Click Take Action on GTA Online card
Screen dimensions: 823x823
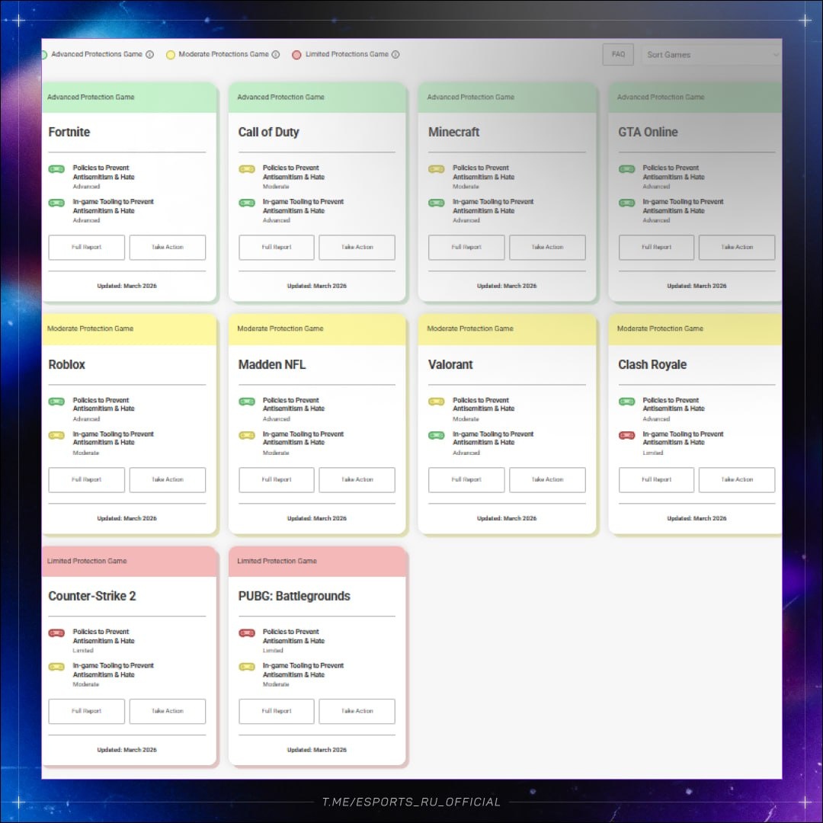click(737, 247)
